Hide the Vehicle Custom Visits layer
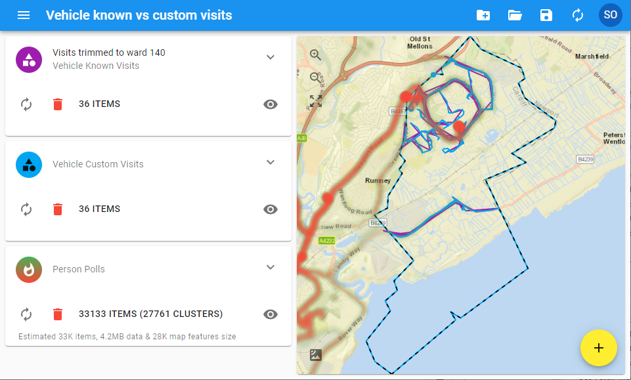The image size is (631, 380). 271,209
